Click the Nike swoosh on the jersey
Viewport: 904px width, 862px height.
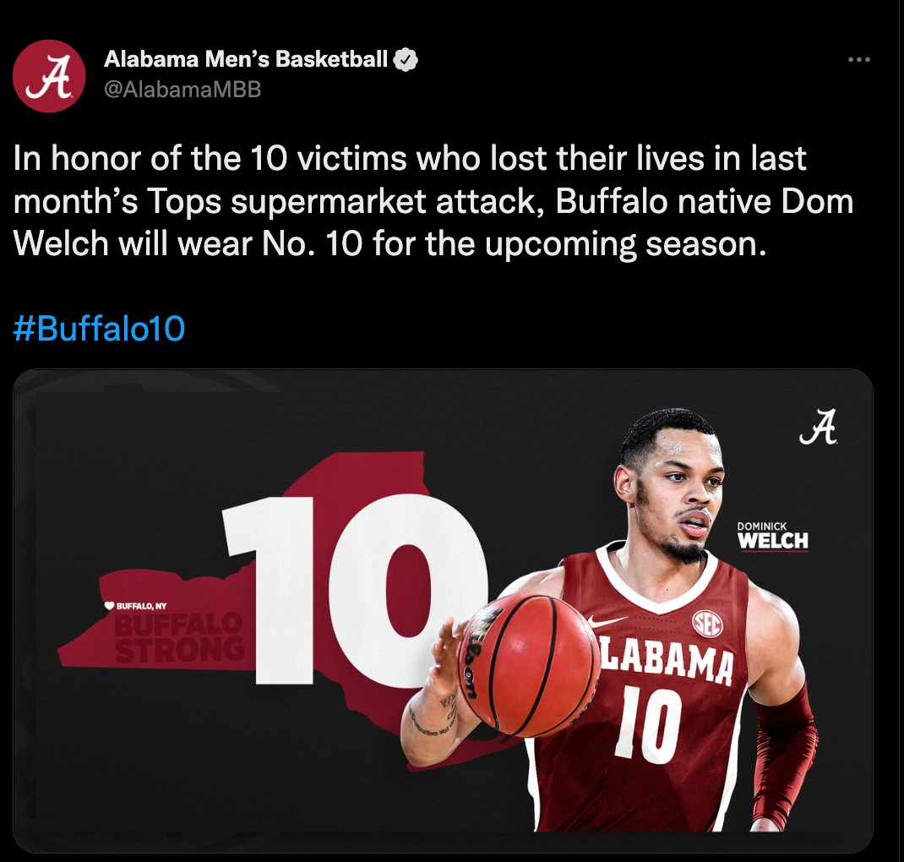[x=613, y=623]
